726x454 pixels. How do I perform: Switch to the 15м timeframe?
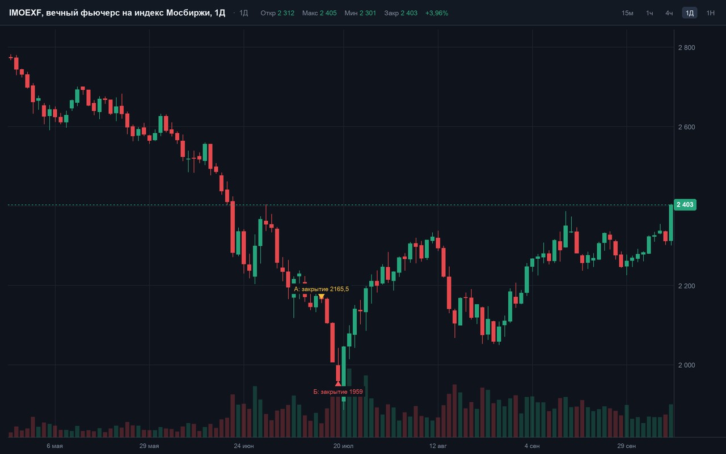coord(627,13)
